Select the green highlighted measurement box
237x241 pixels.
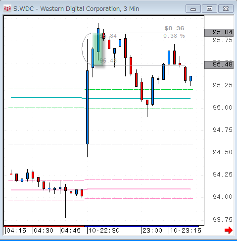click(x=97, y=50)
